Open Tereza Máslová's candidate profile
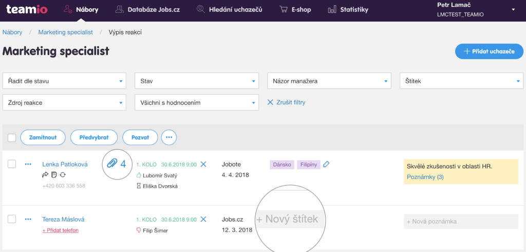 click(63, 220)
